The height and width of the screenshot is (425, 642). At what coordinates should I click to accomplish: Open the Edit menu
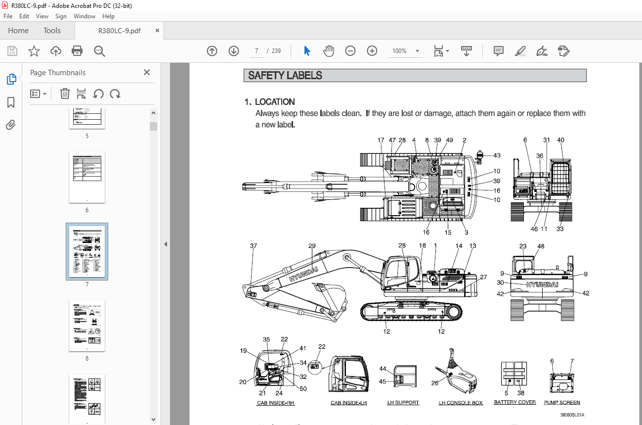point(24,16)
